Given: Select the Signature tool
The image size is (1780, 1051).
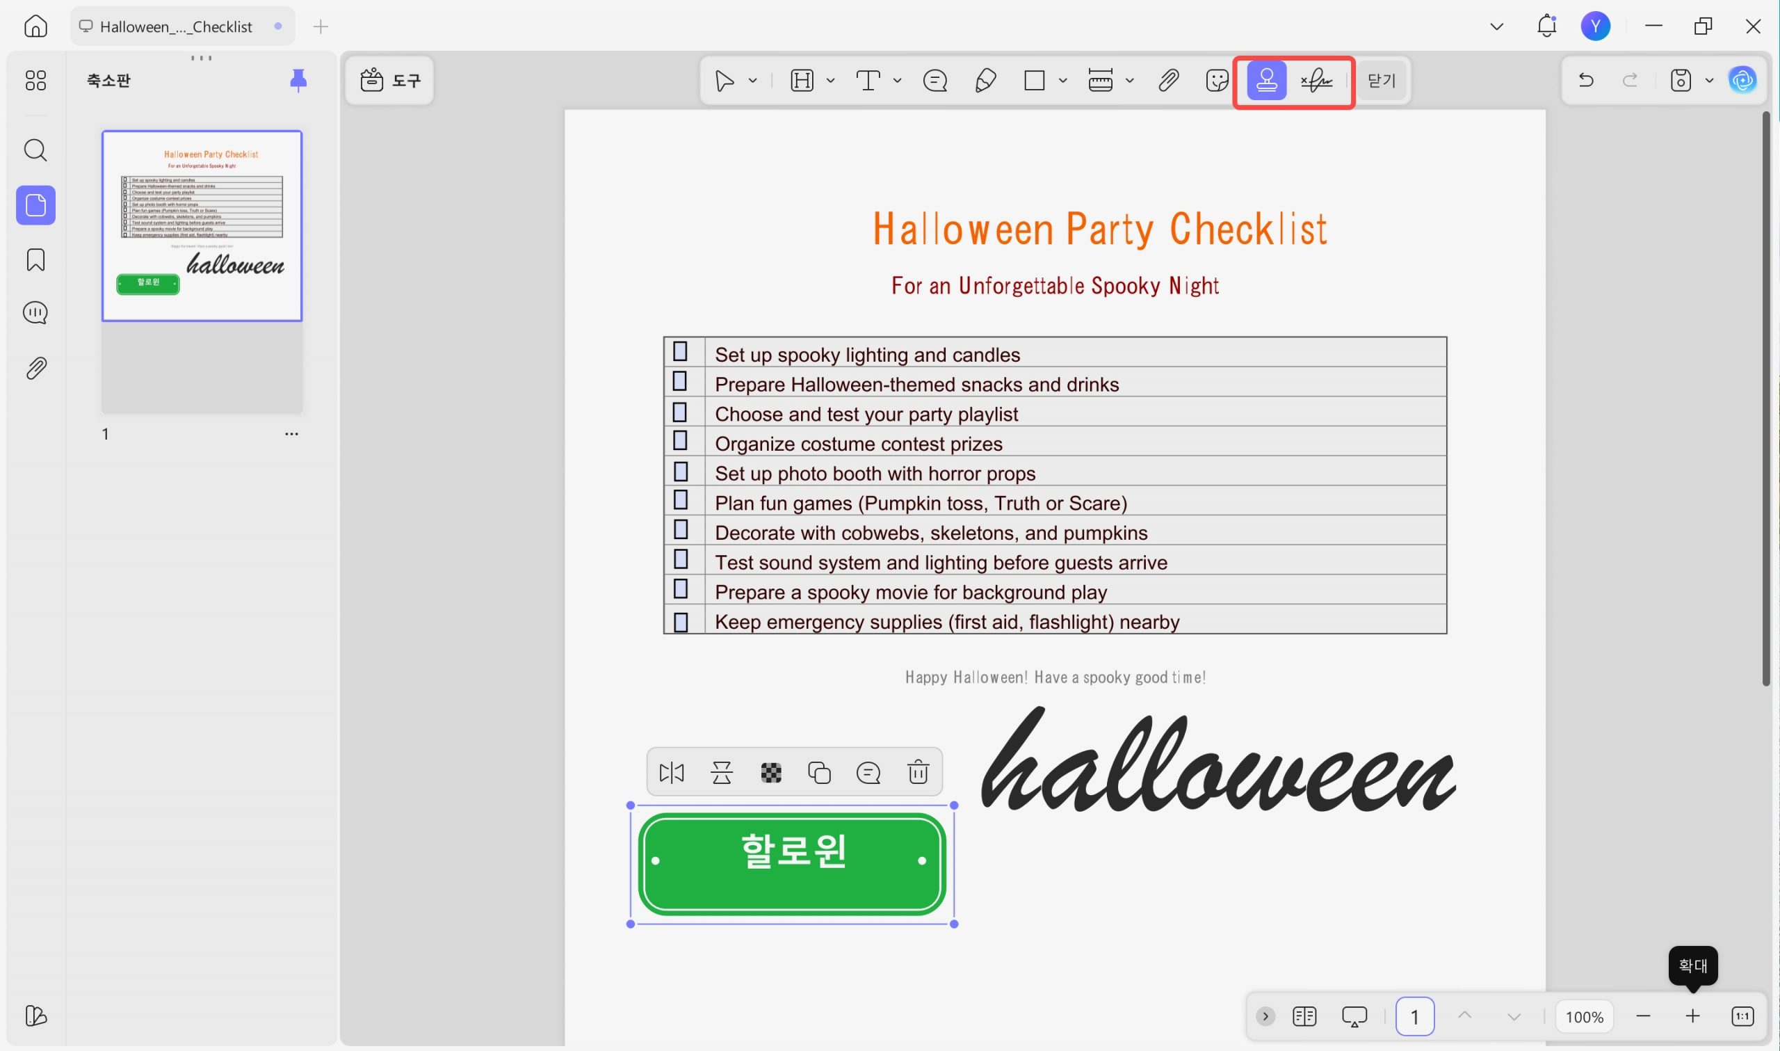Looking at the screenshot, I should [1316, 81].
